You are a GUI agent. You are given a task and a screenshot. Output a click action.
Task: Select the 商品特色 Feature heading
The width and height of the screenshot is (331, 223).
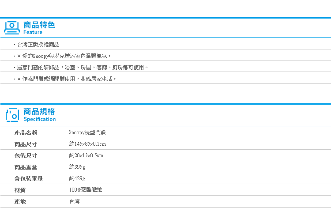coord(39,28)
